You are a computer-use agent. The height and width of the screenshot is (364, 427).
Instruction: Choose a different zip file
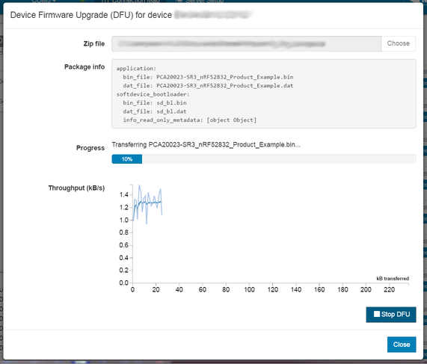pos(399,43)
